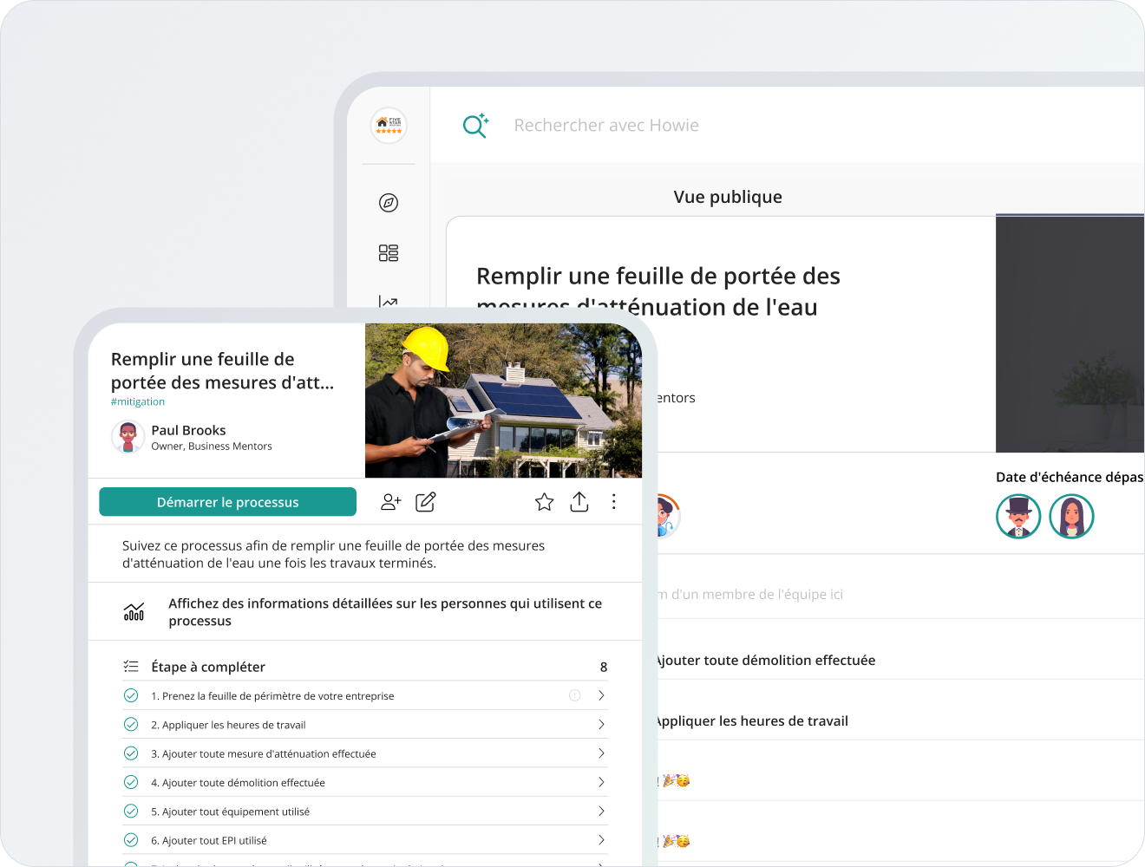Click the Five Star company logo

[389, 126]
